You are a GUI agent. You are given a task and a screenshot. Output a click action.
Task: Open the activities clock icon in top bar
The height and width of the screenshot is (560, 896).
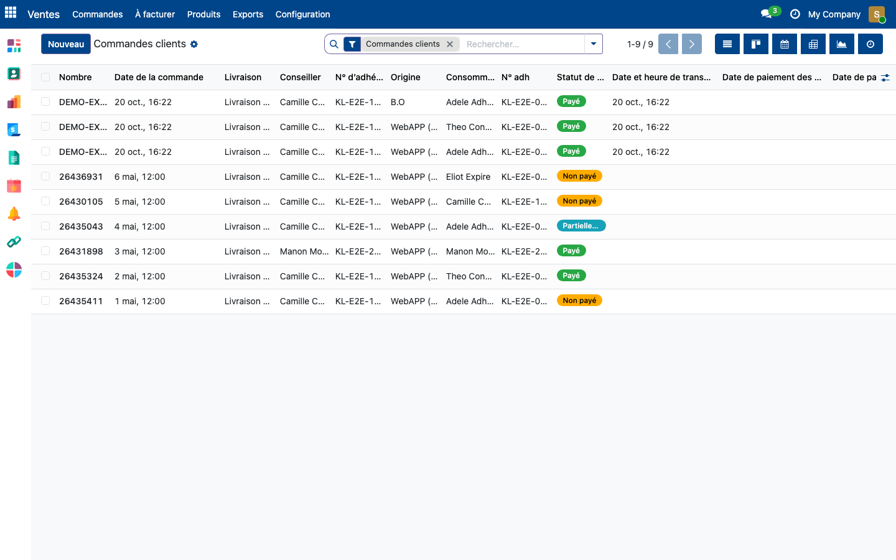[x=795, y=14]
